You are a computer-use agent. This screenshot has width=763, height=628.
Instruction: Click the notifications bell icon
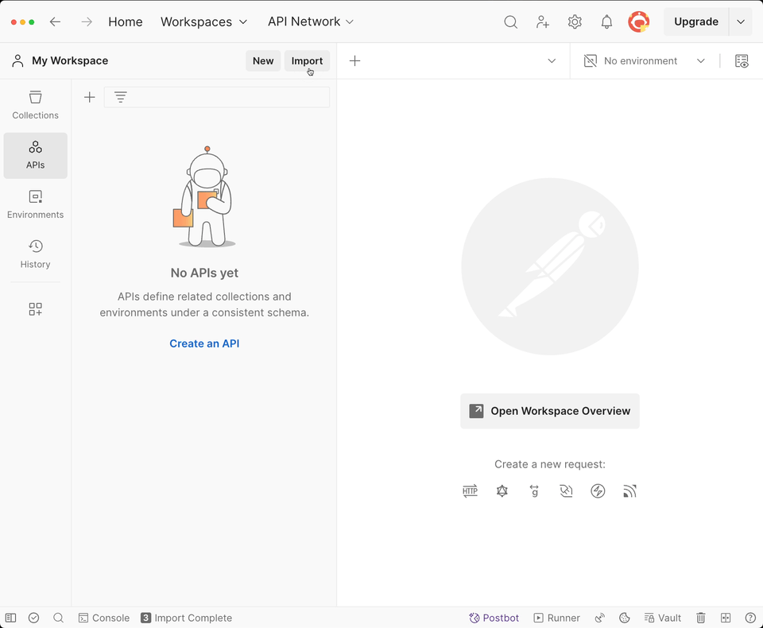click(x=606, y=22)
